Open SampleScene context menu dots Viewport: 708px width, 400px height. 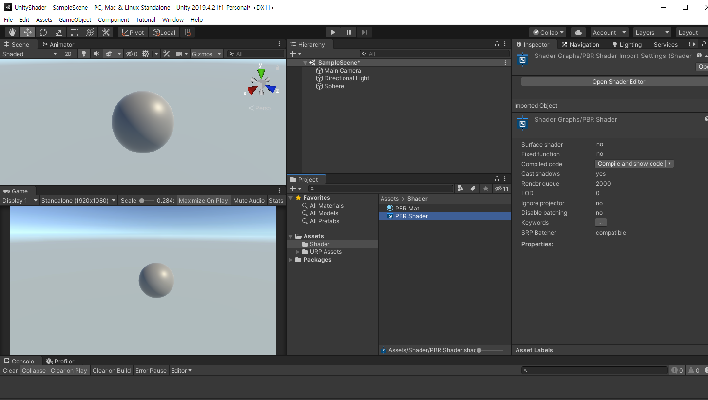[505, 63]
